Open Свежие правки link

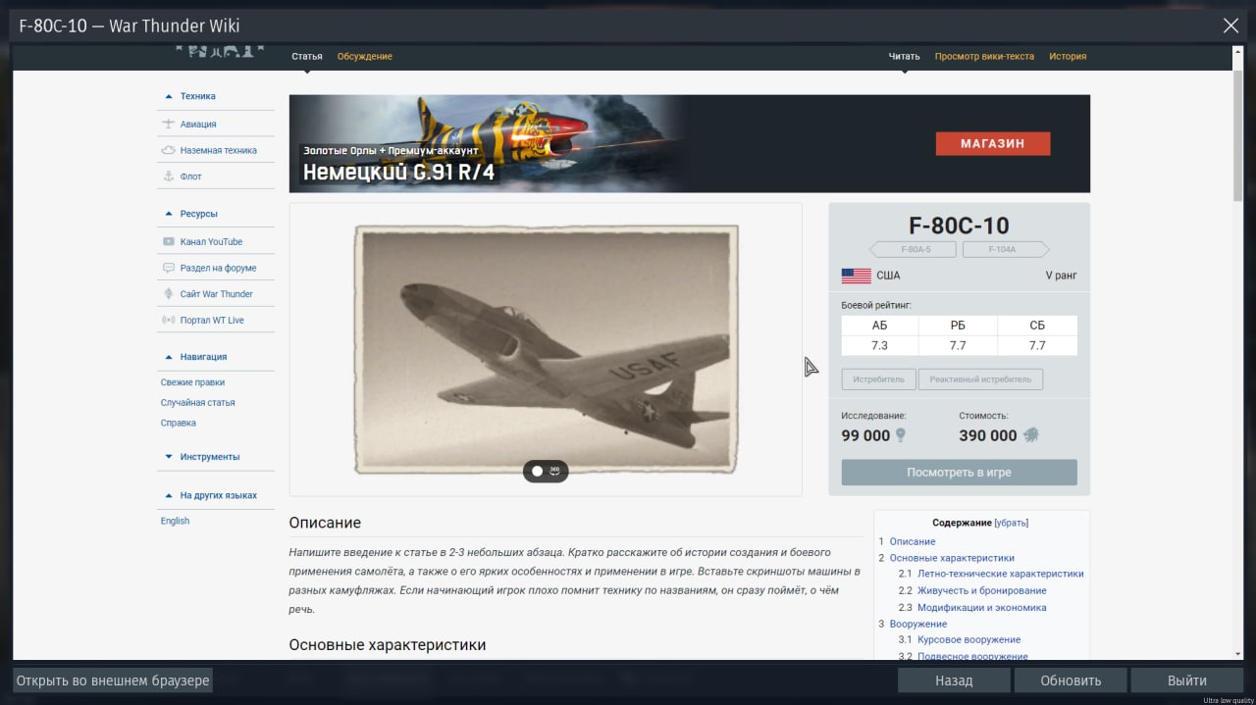pyautogui.click(x=192, y=382)
